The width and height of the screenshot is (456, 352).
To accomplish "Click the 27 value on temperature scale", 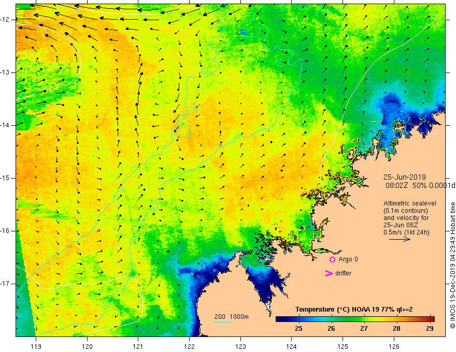I will point(364,329).
